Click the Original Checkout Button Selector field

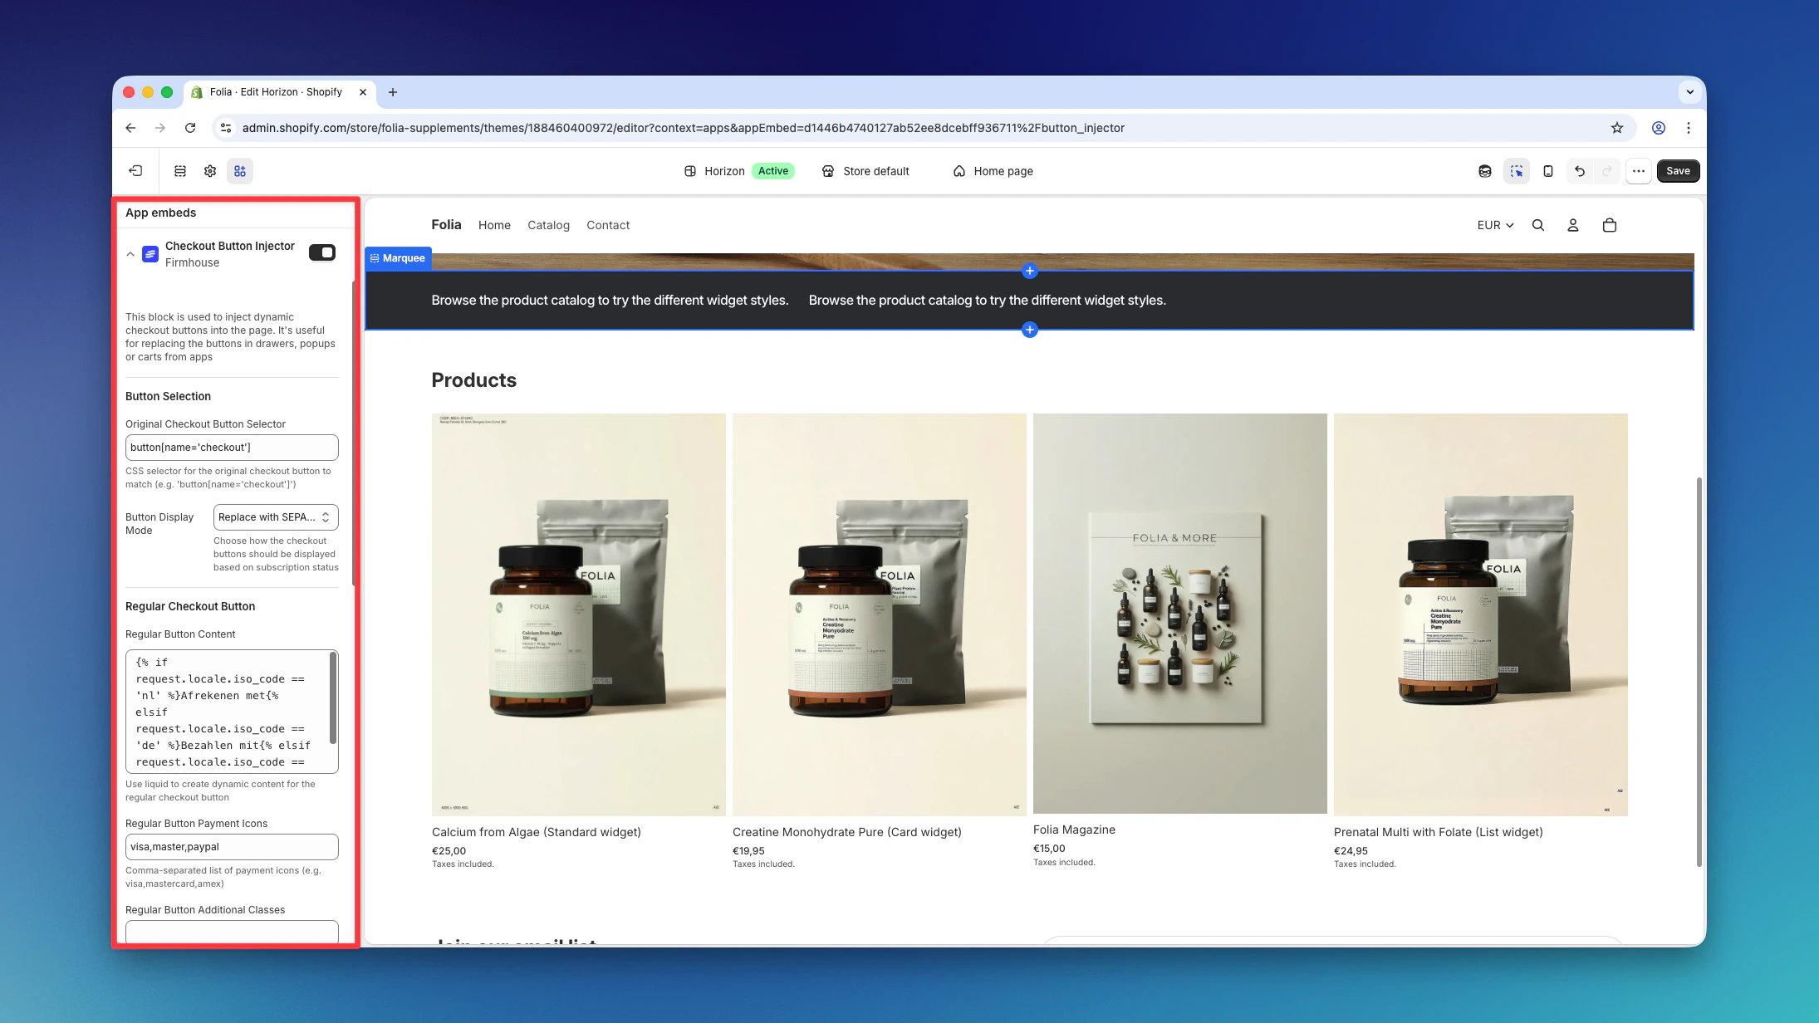(x=232, y=448)
